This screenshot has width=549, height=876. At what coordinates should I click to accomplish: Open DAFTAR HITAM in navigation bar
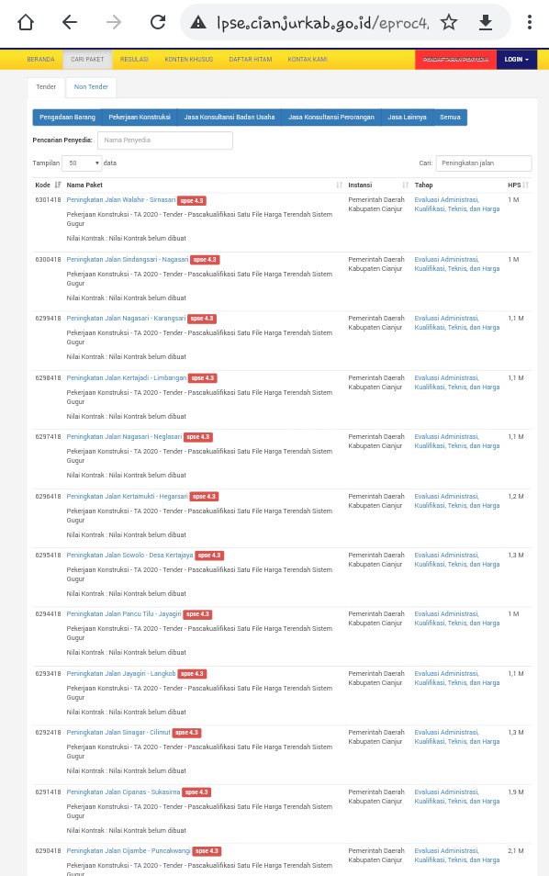coord(251,59)
